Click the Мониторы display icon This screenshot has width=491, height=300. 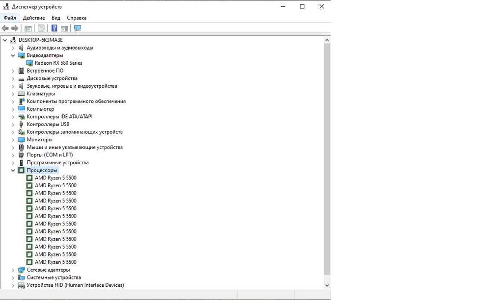(21, 140)
